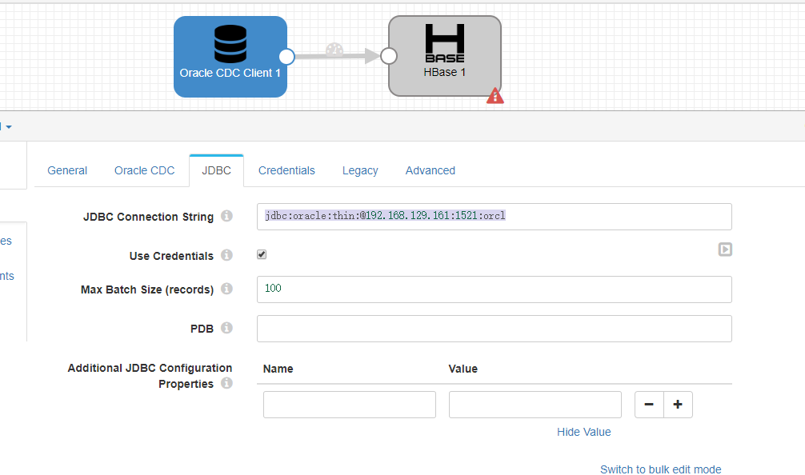The width and height of the screenshot is (805, 475).
Task: Click the preview play icon beside Use Credentials
Action: pyautogui.click(x=725, y=249)
